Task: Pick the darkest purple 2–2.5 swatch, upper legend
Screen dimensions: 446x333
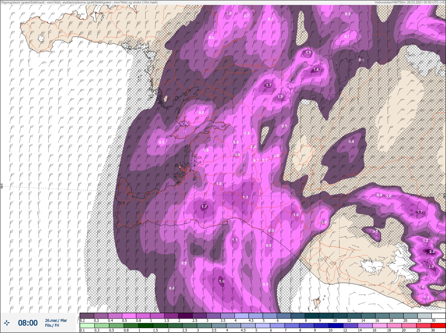Action: coord(186,315)
